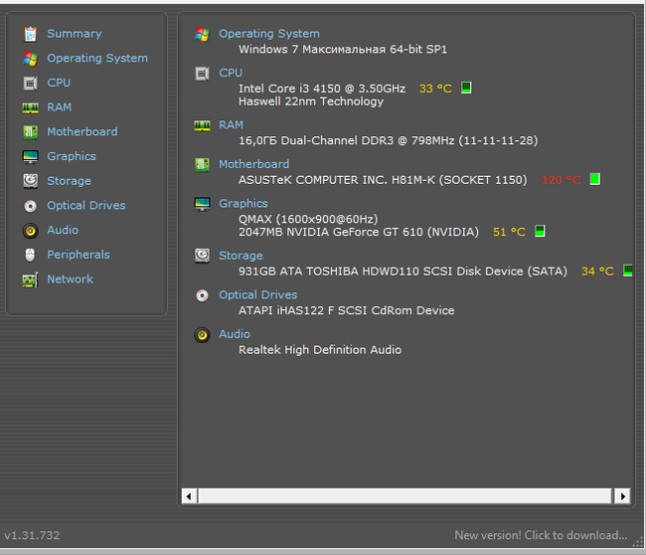The image size is (646, 555).
Task: Open the Summary section
Action: [75, 34]
